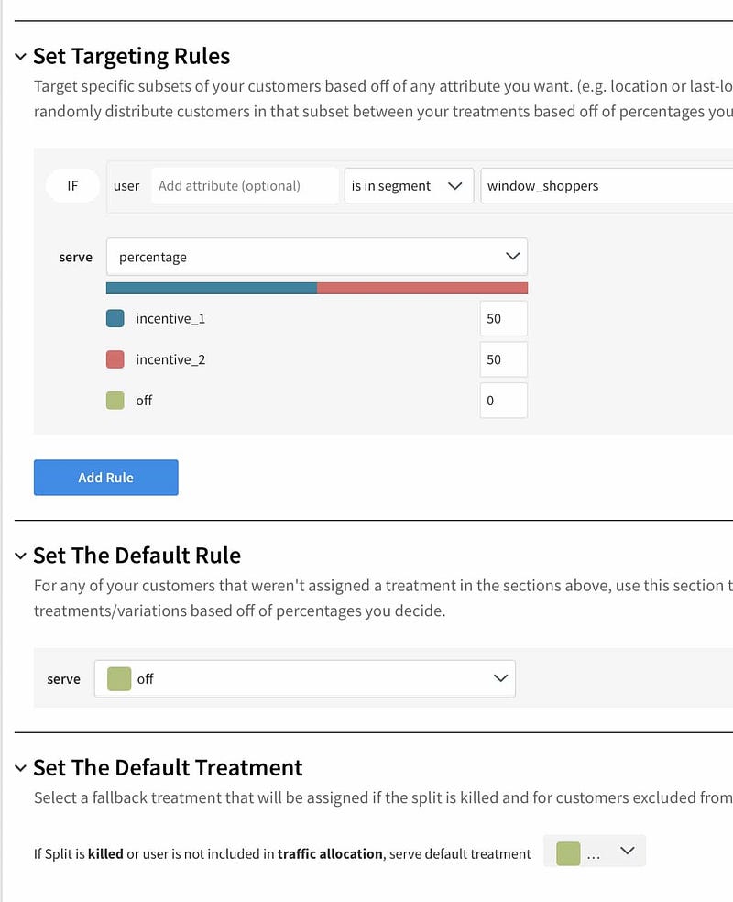The width and height of the screenshot is (733, 902).
Task: Click the Add attribute (optional) field
Action: (245, 186)
